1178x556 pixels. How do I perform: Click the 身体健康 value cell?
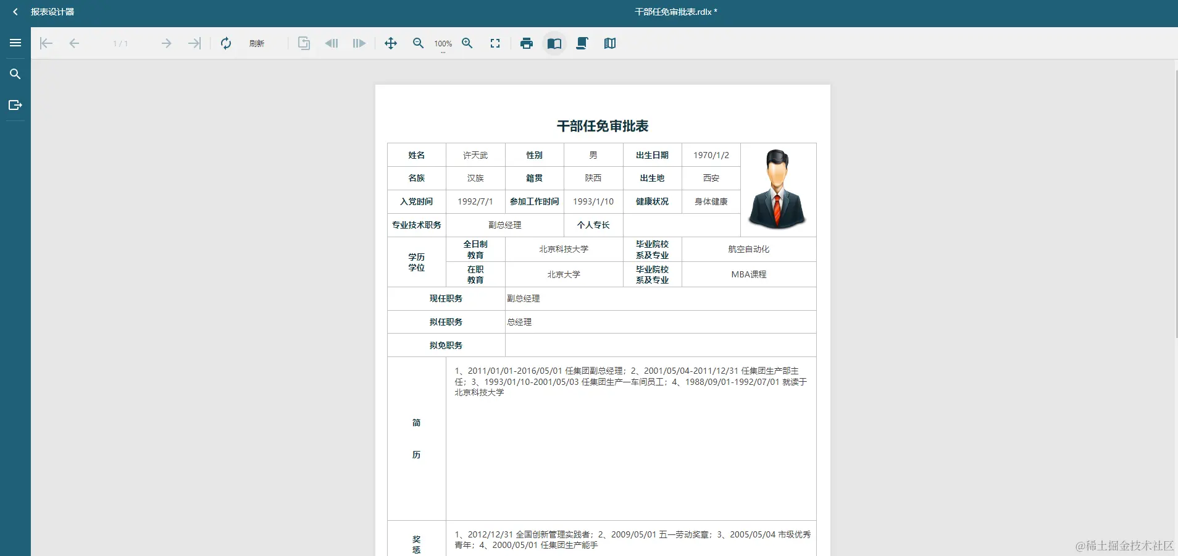point(711,201)
